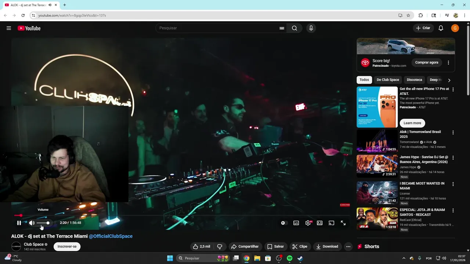Switch to theater mode

[320, 223]
